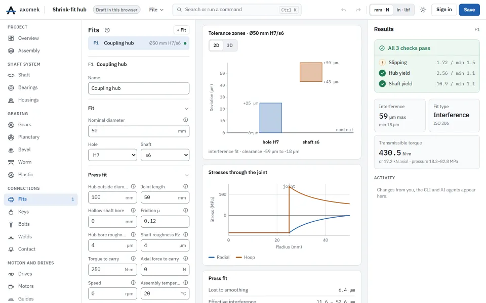Go to Bearings in the sidebar

pyautogui.click(x=40, y=87)
